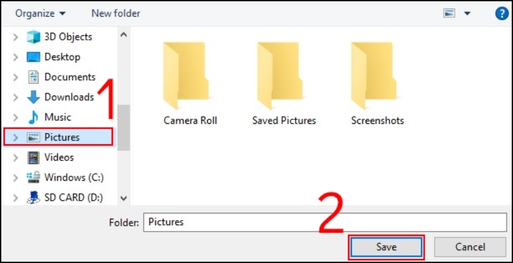Select the Downloads blue arrow icon
The width and height of the screenshot is (513, 263).
coord(33,97)
